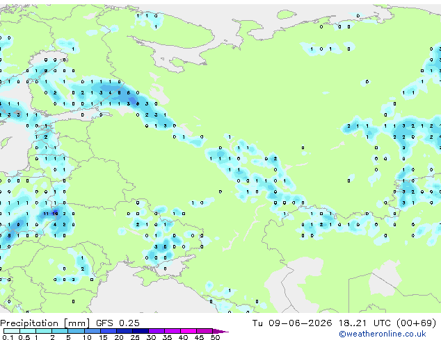Click the 45–50 mm legend swatch
Viewport: 441px width, 340px height.
coord(205,331)
